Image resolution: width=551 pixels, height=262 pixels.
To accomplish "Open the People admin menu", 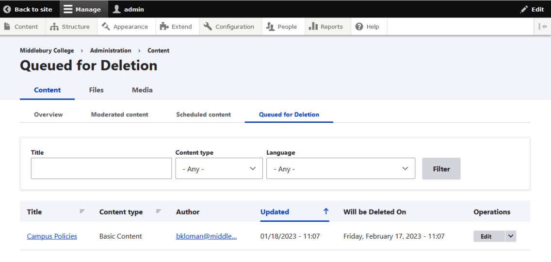I will click(x=283, y=27).
